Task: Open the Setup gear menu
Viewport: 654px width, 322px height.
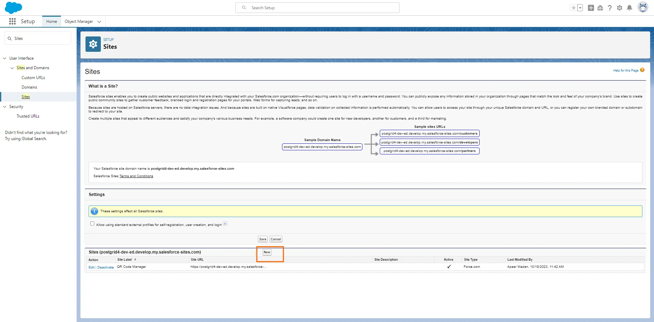Action: coord(620,8)
